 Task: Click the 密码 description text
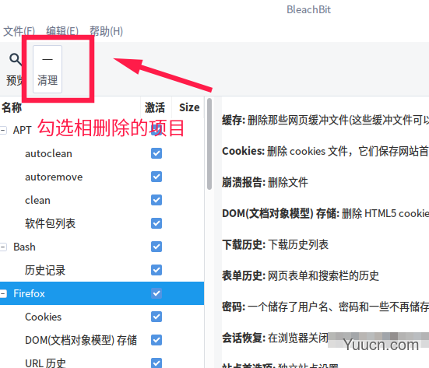point(325,307)
